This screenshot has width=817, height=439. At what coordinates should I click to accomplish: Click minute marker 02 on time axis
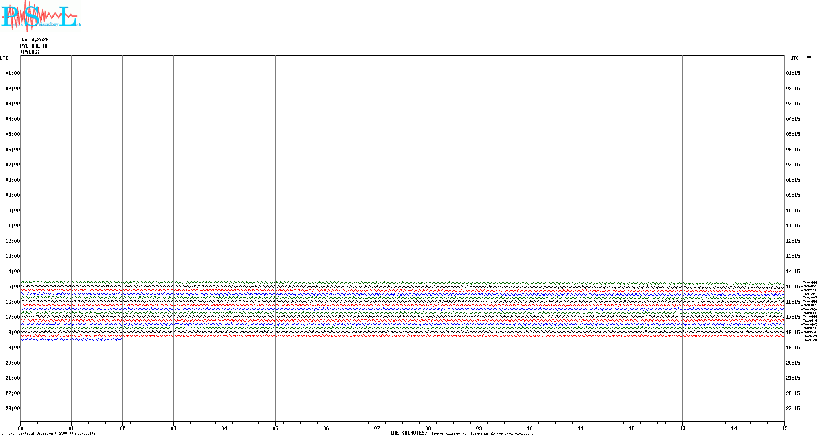[x=122, y=428]
